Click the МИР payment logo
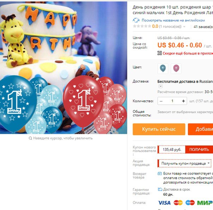The height and width of the screenshot is (210, 213). coord(205,203)
